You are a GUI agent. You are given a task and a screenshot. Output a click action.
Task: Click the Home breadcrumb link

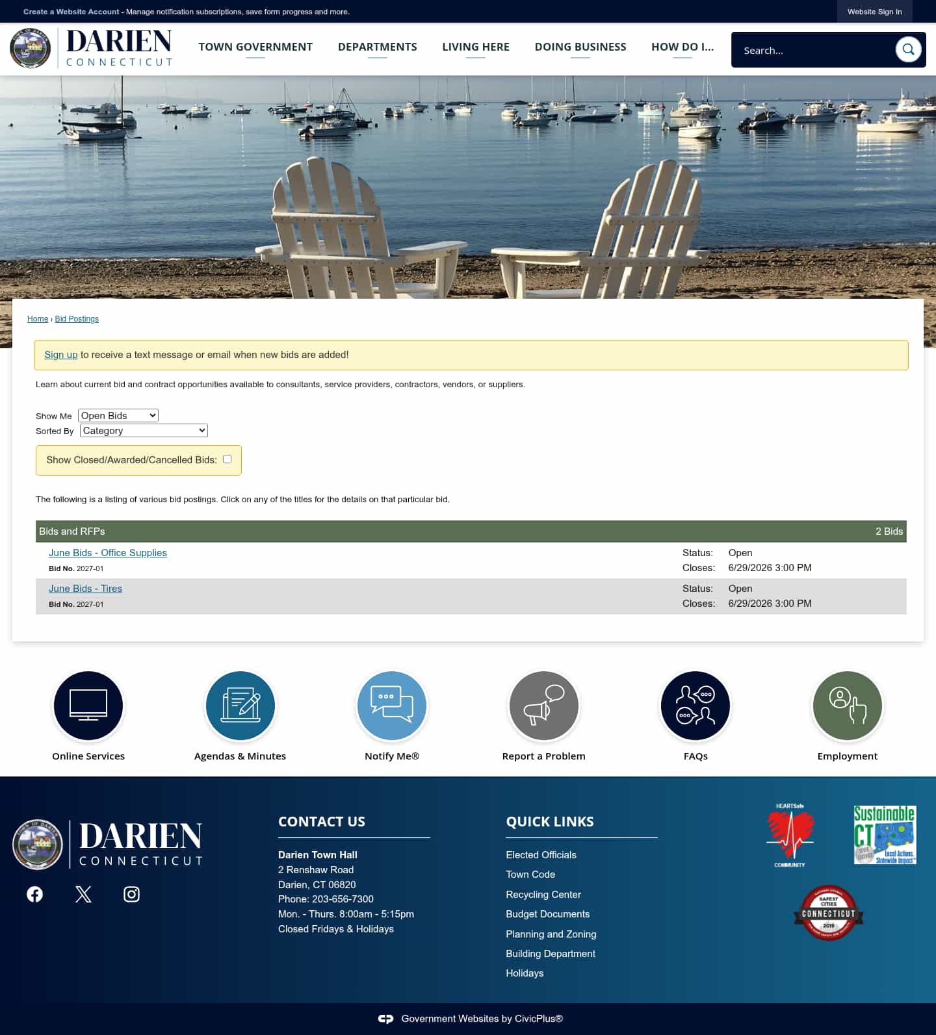(38, 319)
